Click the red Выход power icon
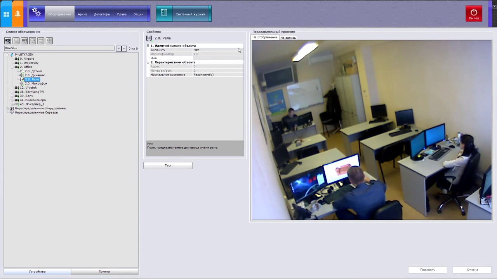 pyautogui.click(x=474, y=13)
